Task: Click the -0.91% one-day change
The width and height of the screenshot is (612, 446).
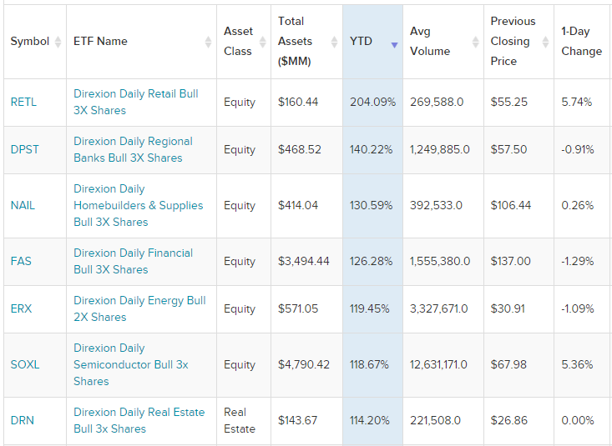Action: pos(578,150)
